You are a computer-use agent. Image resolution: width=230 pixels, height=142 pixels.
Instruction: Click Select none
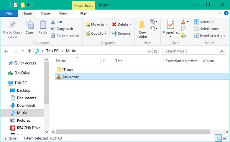pyautogui.click(x=207, y=29)
